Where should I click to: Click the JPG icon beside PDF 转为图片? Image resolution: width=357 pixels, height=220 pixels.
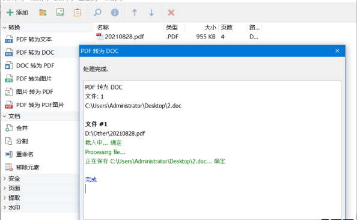point(9,79)
